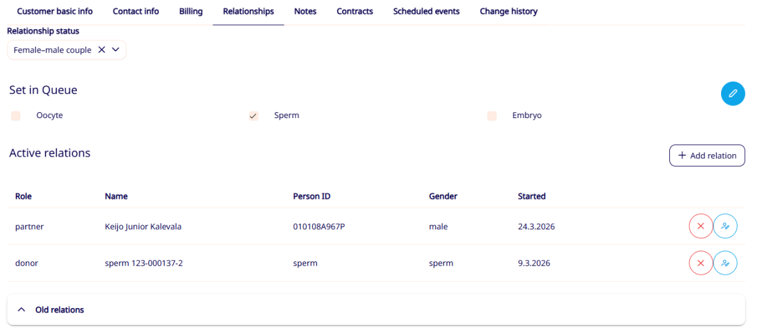
Task: Edit the sperm donor relation
Action: [725, 263]
